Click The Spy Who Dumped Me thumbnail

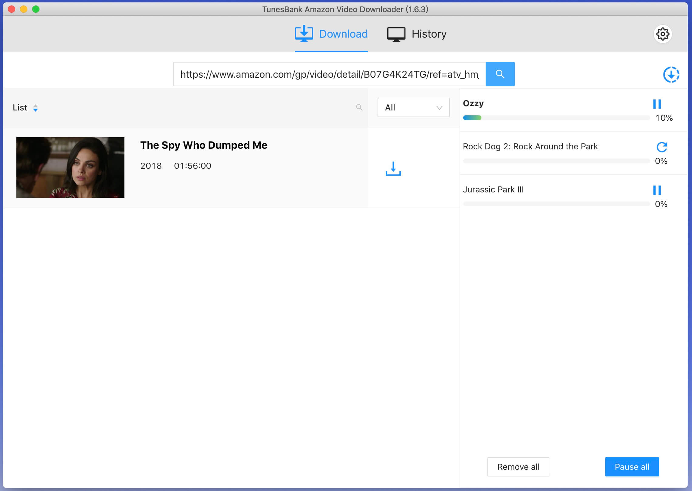pyautogui.click(x=71, y=166)
